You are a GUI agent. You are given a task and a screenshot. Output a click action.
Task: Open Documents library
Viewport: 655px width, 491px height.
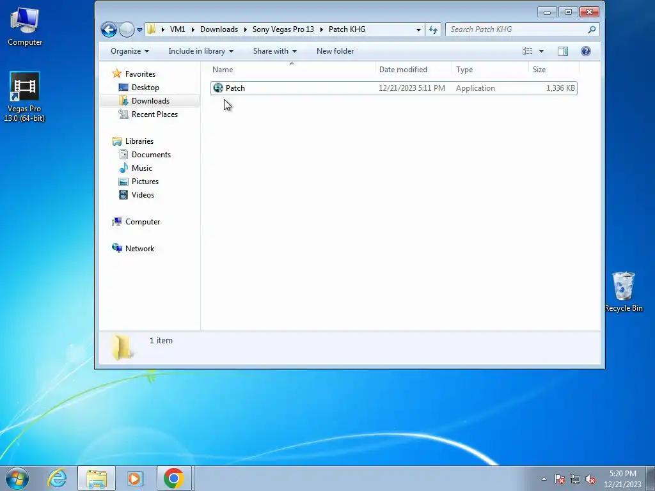tap(151, 155)
